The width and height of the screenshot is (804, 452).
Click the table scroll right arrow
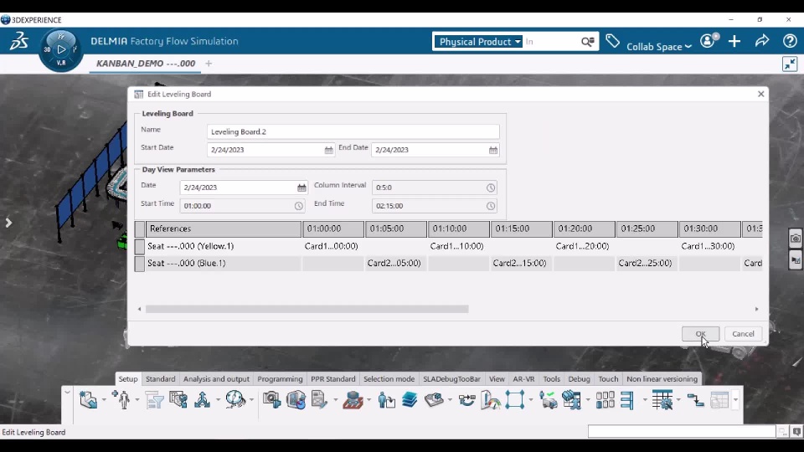757,310
